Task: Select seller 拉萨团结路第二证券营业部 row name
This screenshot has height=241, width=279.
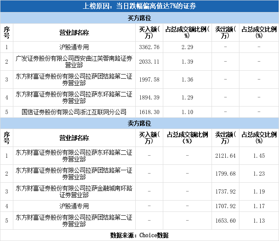Action: pyautogui.click(x=74, y=221)
